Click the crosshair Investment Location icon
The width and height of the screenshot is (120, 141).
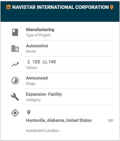point(15,113)
